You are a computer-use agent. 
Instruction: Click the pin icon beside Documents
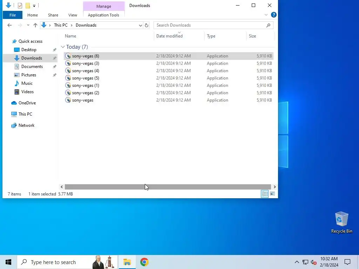[54, 67]
